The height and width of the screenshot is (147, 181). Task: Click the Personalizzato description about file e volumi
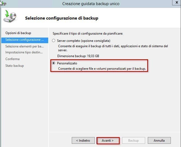102,69
